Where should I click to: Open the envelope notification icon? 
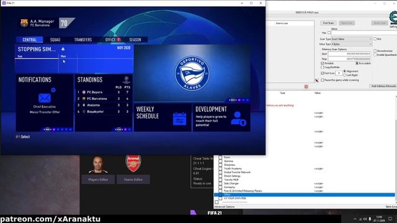coord(45,98)
